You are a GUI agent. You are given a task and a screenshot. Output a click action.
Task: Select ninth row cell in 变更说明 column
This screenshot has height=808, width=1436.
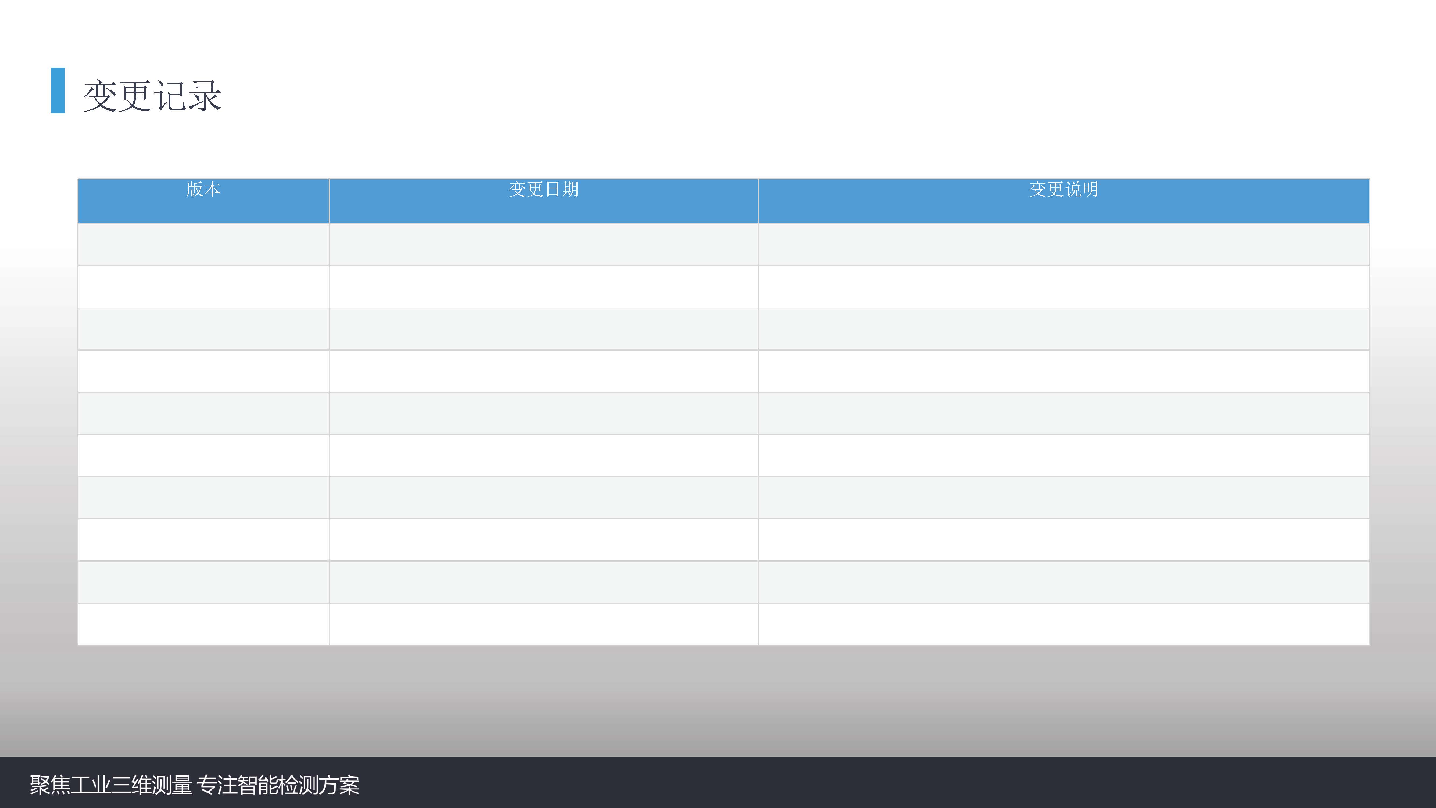coord(1063,582)
